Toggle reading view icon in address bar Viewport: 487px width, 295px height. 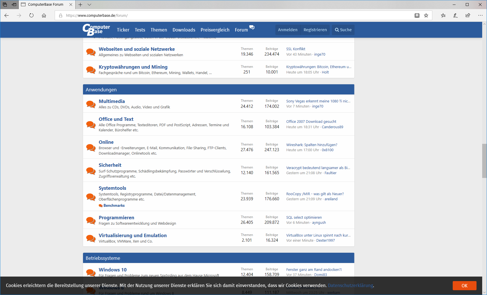417,15
